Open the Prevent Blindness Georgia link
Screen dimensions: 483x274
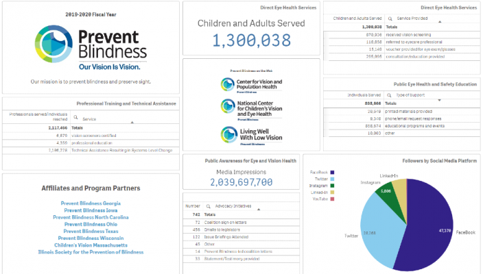(x=91, y=203)
